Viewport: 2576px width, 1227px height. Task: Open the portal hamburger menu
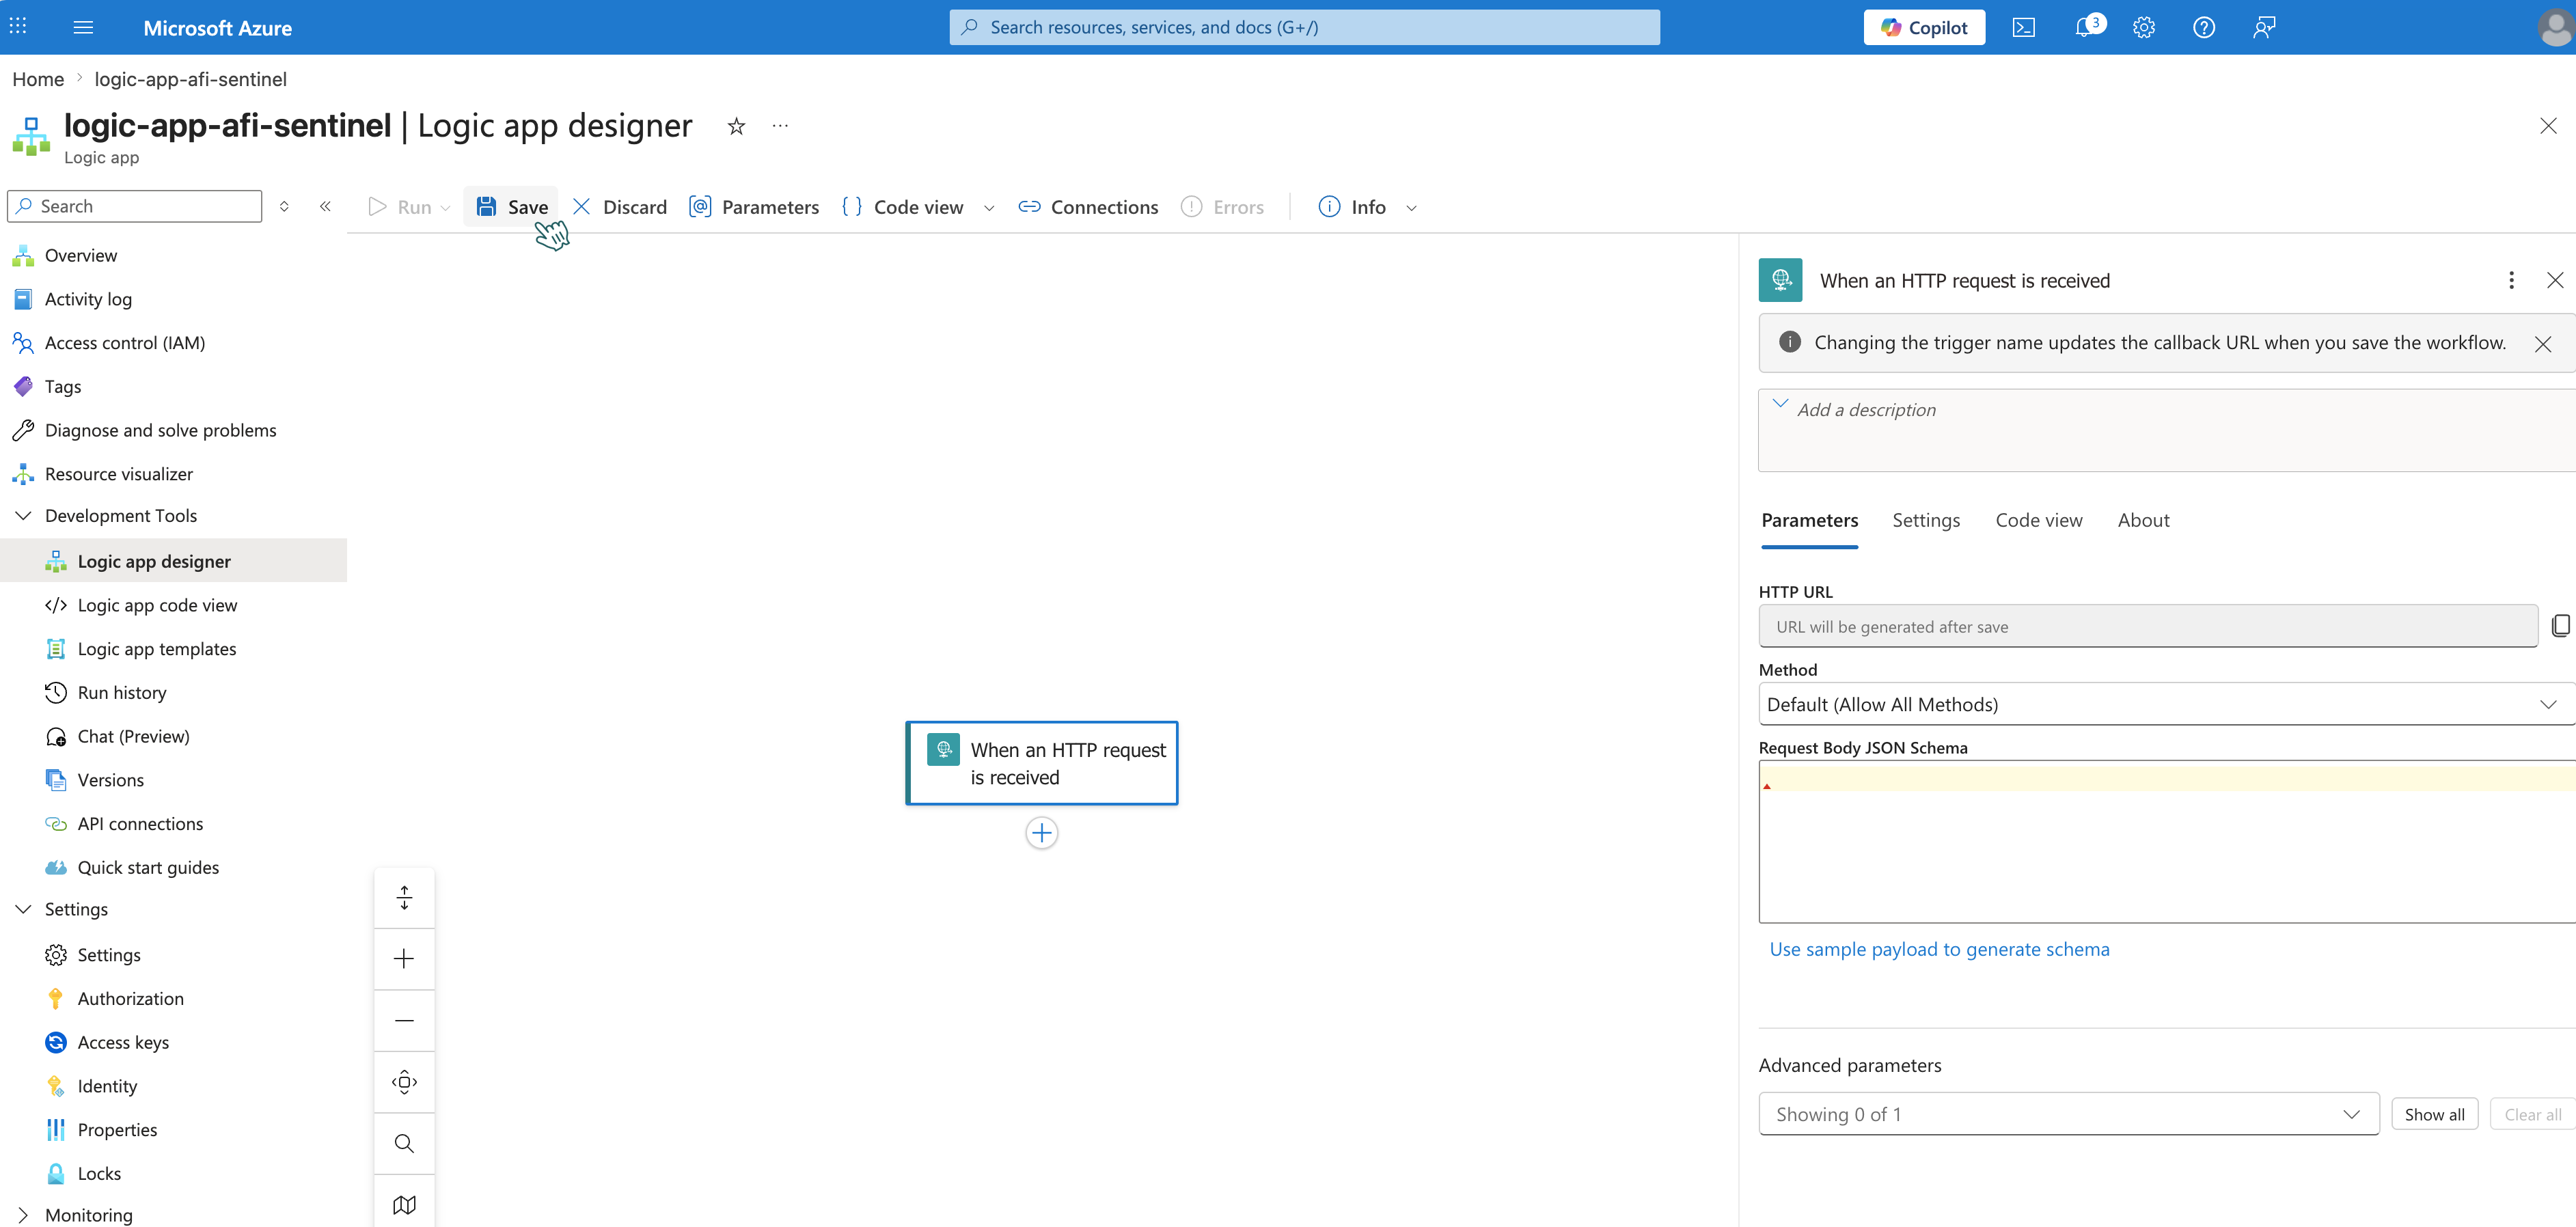(83, 27)
